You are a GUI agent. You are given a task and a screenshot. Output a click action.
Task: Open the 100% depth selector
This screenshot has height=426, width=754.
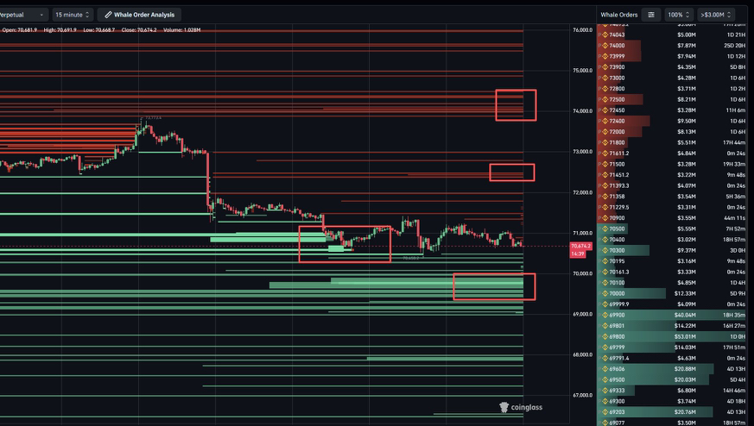click(x=679, y=15)
